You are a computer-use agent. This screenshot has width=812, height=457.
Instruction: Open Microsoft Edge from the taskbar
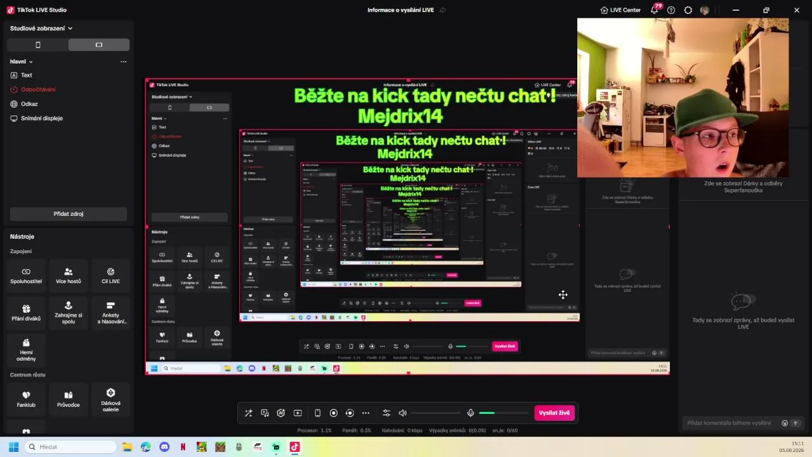(146, 447)
